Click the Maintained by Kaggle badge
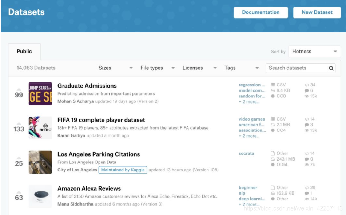Image resolution: width=346 pixels, height=215 pixels. pyautogui.click(x=123, y=170)
